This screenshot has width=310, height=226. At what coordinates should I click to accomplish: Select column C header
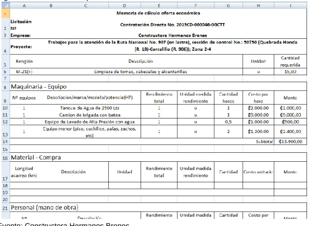pos(85,5)
